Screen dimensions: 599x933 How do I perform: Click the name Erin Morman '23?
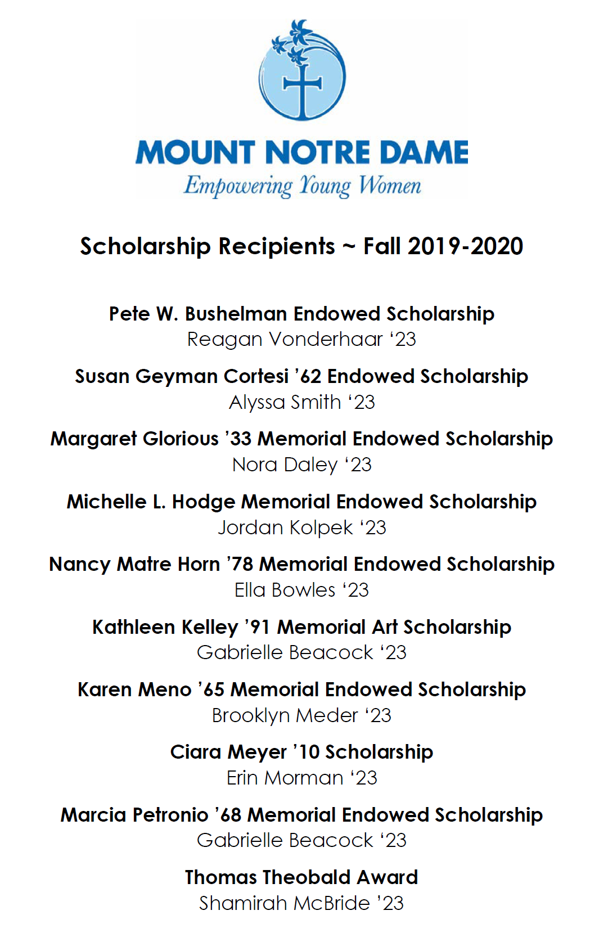tap(301, 778)
